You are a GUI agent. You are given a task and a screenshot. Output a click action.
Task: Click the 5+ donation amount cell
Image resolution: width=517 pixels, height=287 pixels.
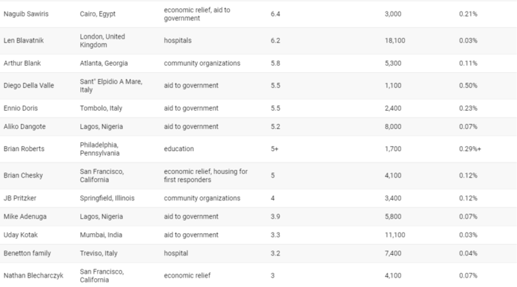274,149
